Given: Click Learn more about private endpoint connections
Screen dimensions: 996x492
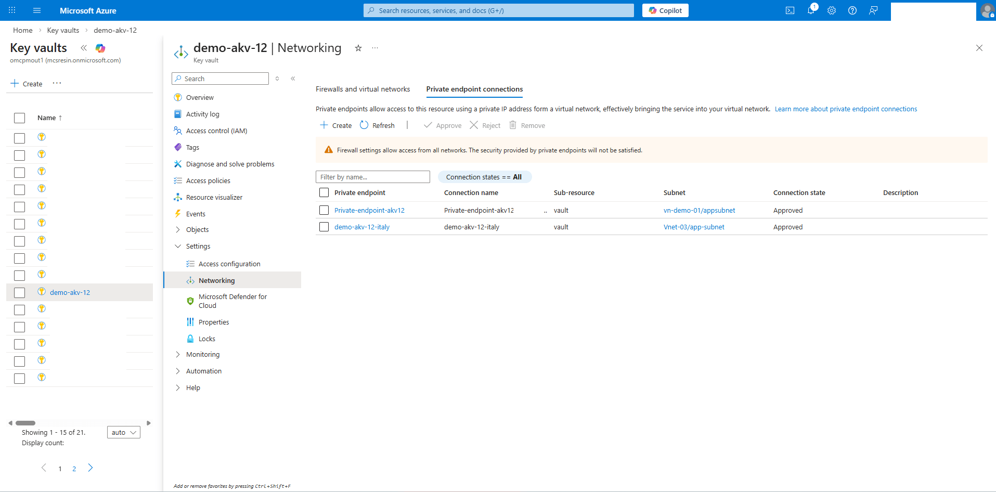Looking at the screenshot, I should pyautogui.click(x=846, y=109).
